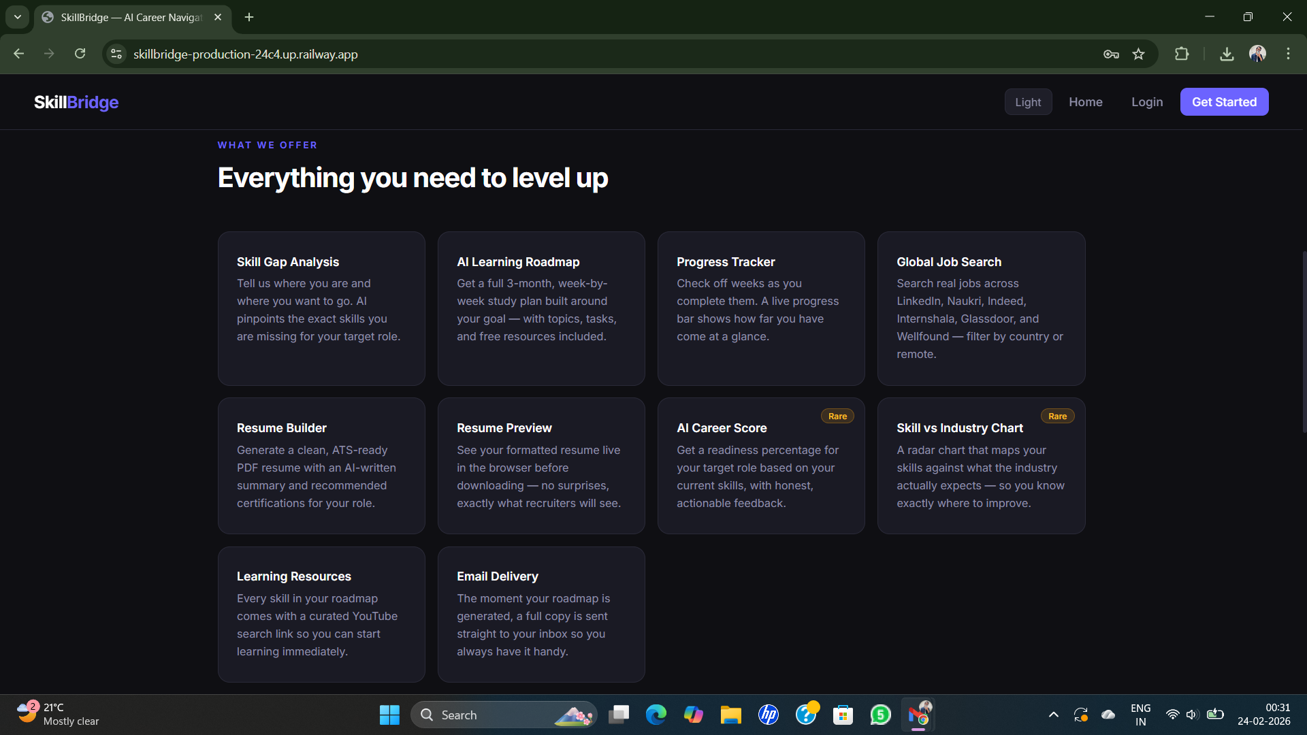Open Windows Start menu
Viewport: 1307px width, 735px height.
389,715
